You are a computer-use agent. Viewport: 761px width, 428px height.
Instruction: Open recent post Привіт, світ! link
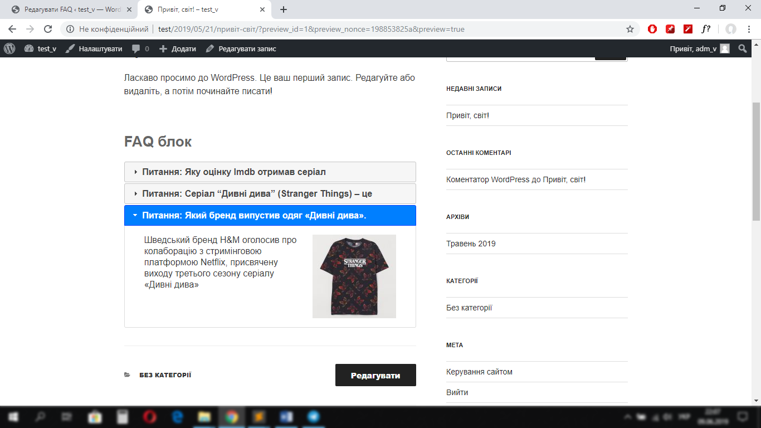coord(468,115)
